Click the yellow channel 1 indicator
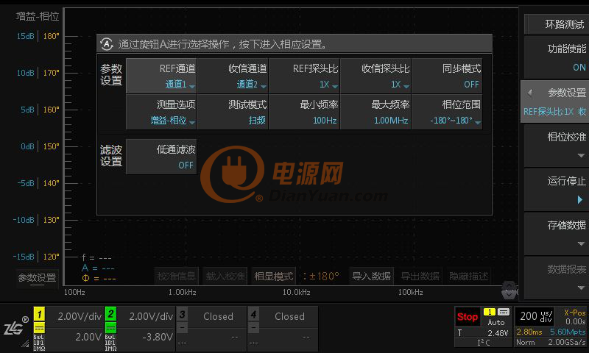 click(39, 313)
